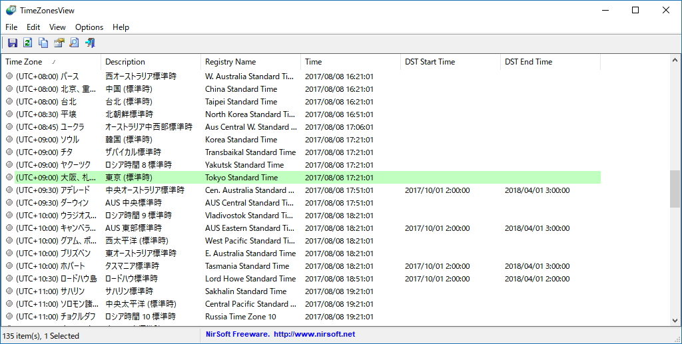Click the circle icon beside (UTC+08:00) パース
682x344 pixels.
(x=9, y=77)
